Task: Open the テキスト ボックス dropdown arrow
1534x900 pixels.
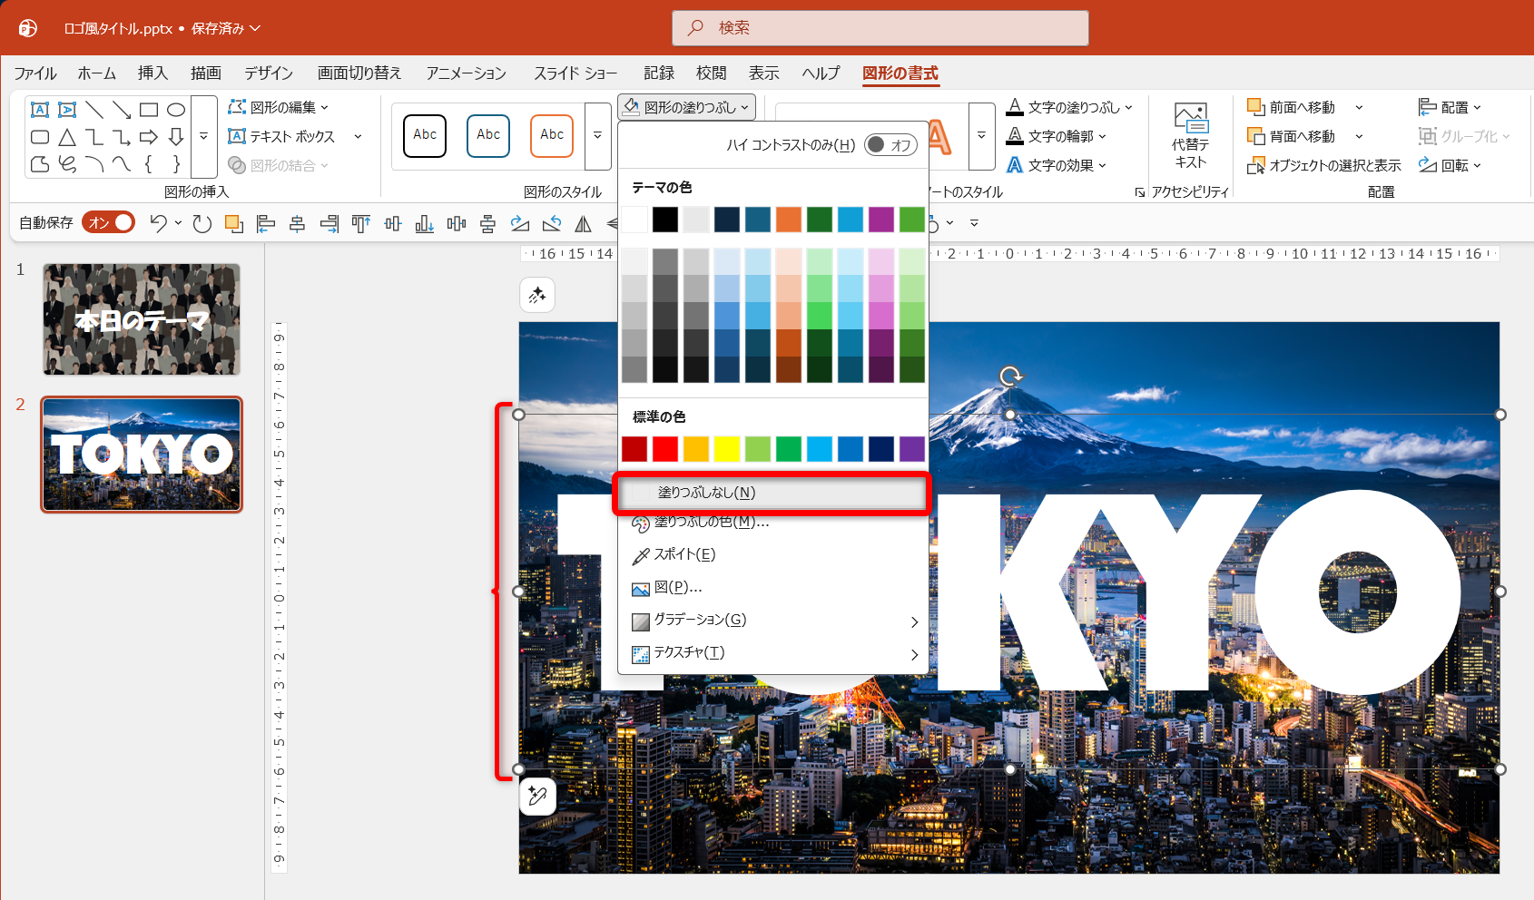Action: coord(358,137)
